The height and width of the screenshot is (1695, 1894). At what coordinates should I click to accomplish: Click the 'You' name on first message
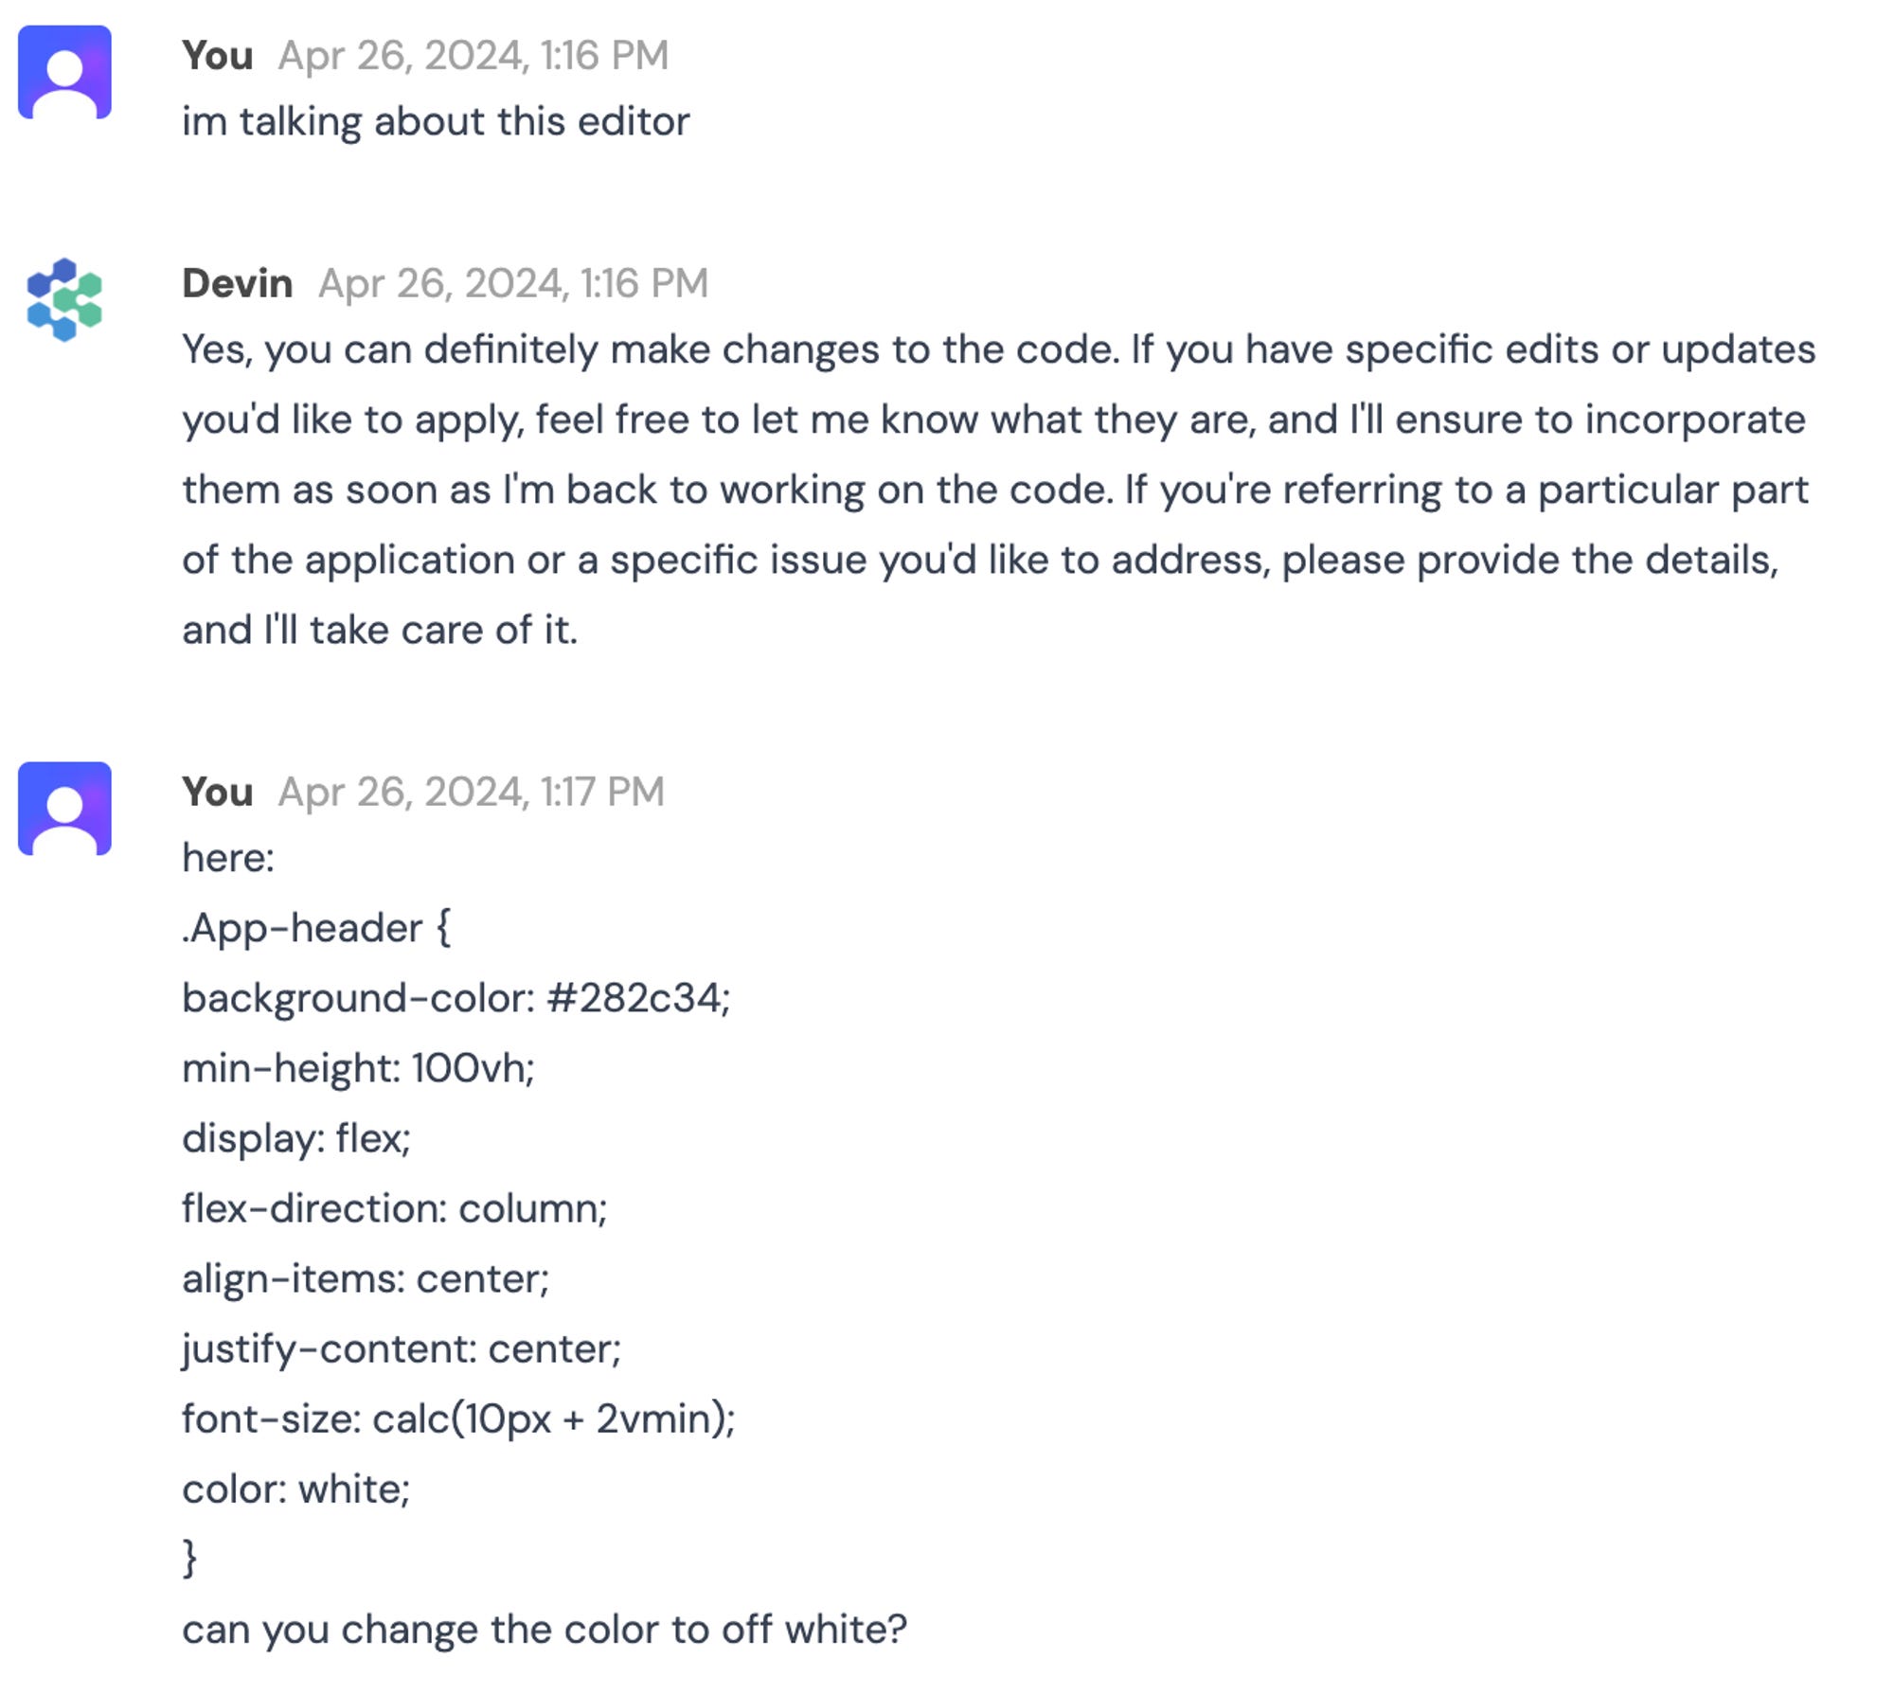218,55
